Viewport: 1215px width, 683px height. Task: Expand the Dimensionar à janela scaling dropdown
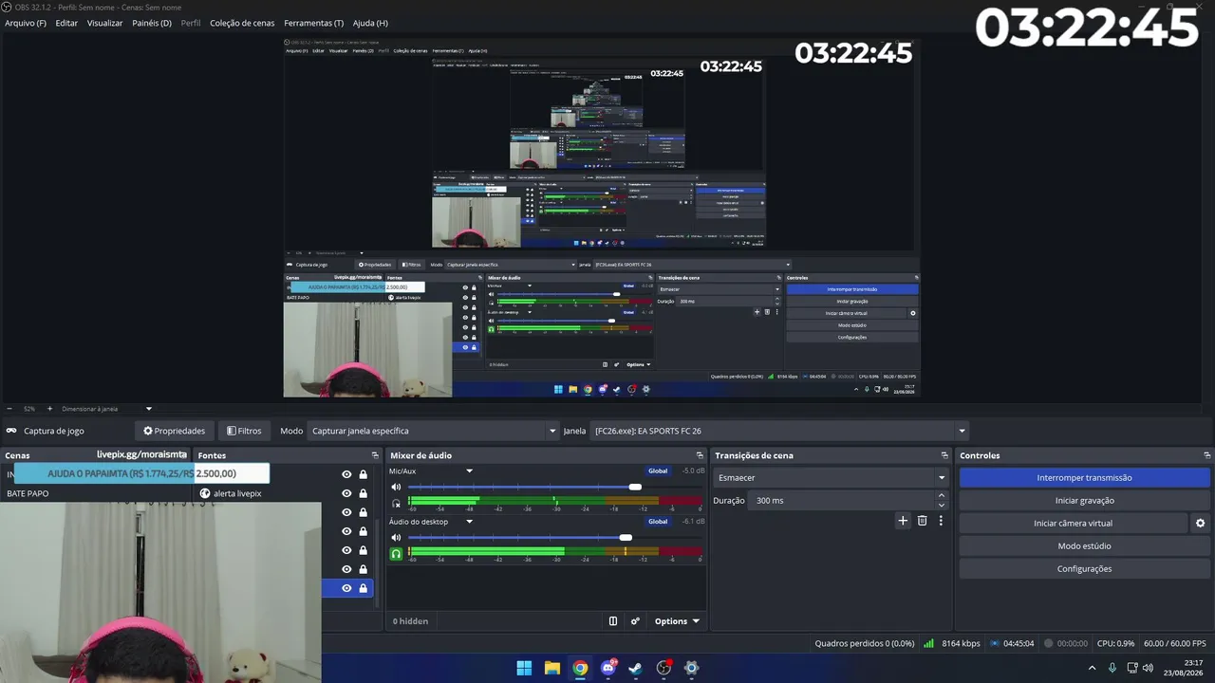[x=148, y=409]
